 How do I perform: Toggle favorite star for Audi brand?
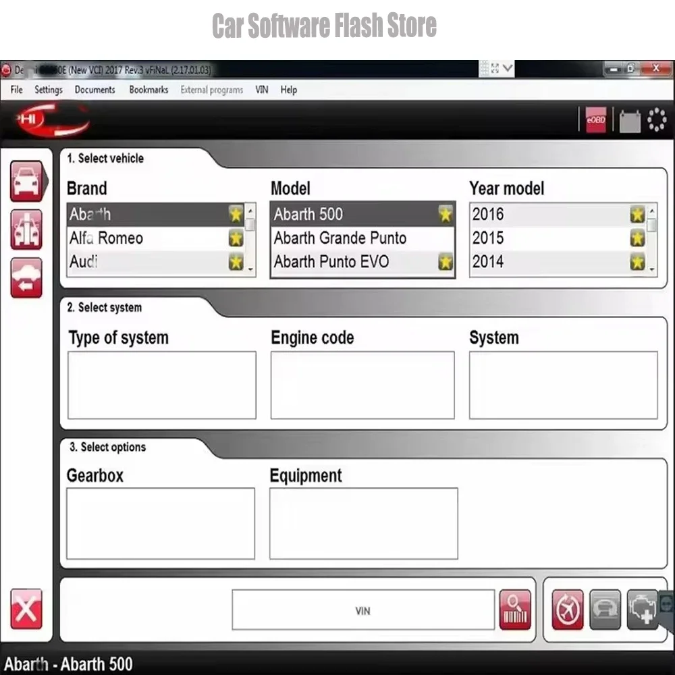pos(236,261)
